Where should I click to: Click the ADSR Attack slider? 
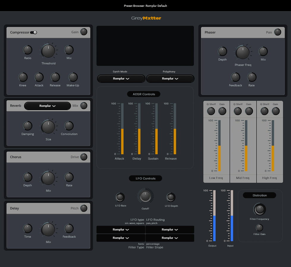tap(122, 129)
